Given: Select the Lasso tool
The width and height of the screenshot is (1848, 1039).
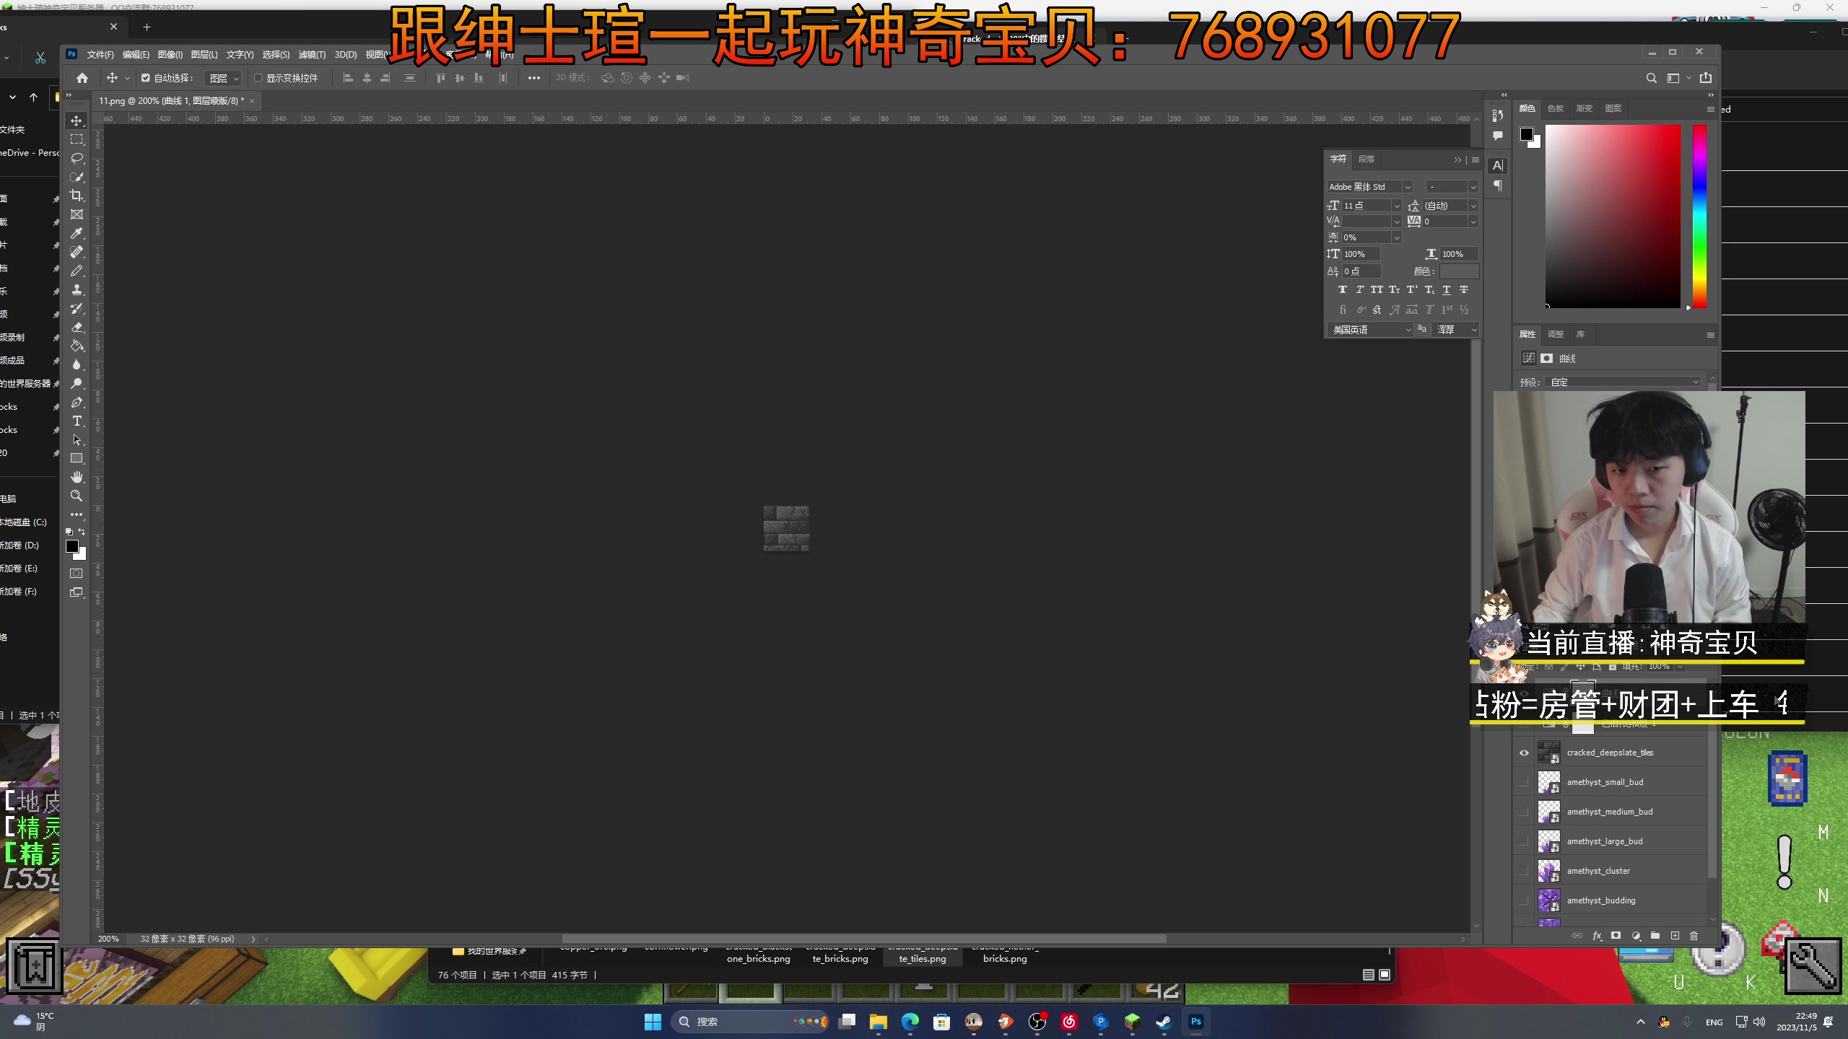Looking at the screenshot, I should pyautogui.click(x=77, y=158).
